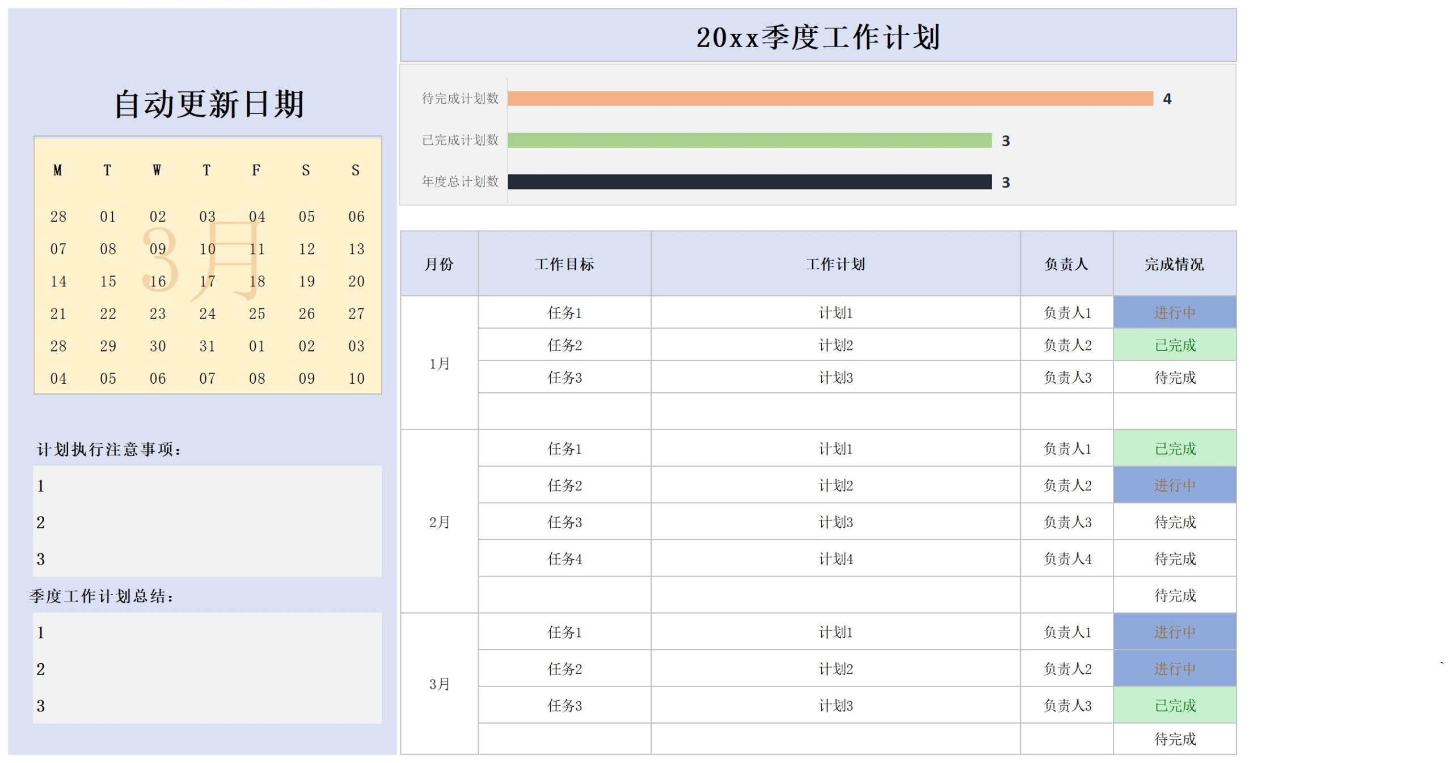Click the 季度工作计划总结: label
The height and width of the screenshot is (763, 1452).
coord(102,596)
